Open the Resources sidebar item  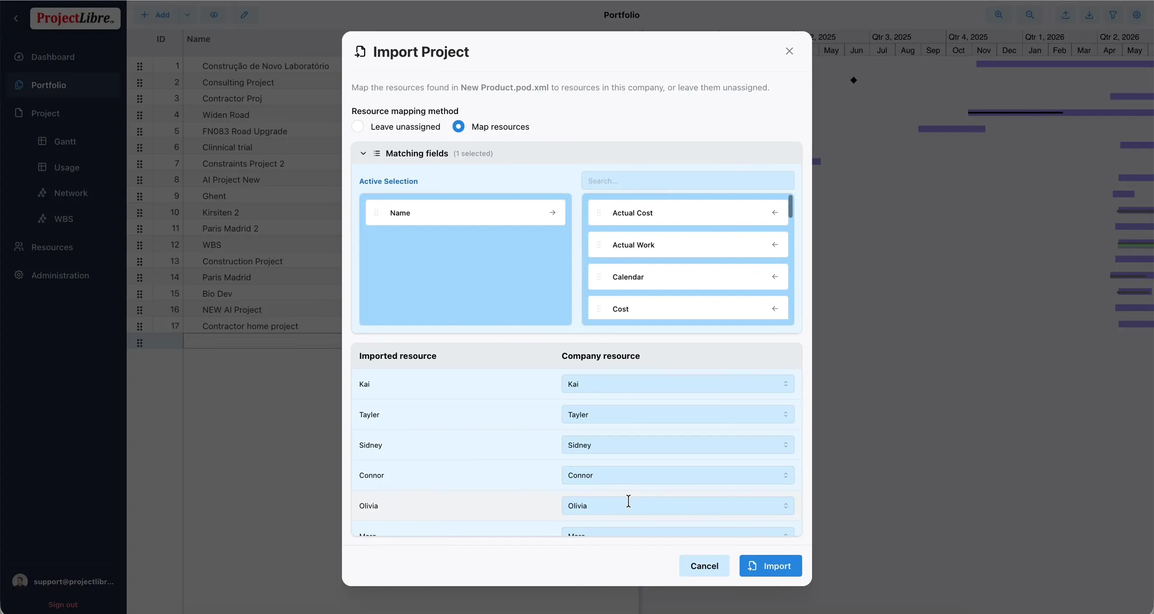point(63,247)
